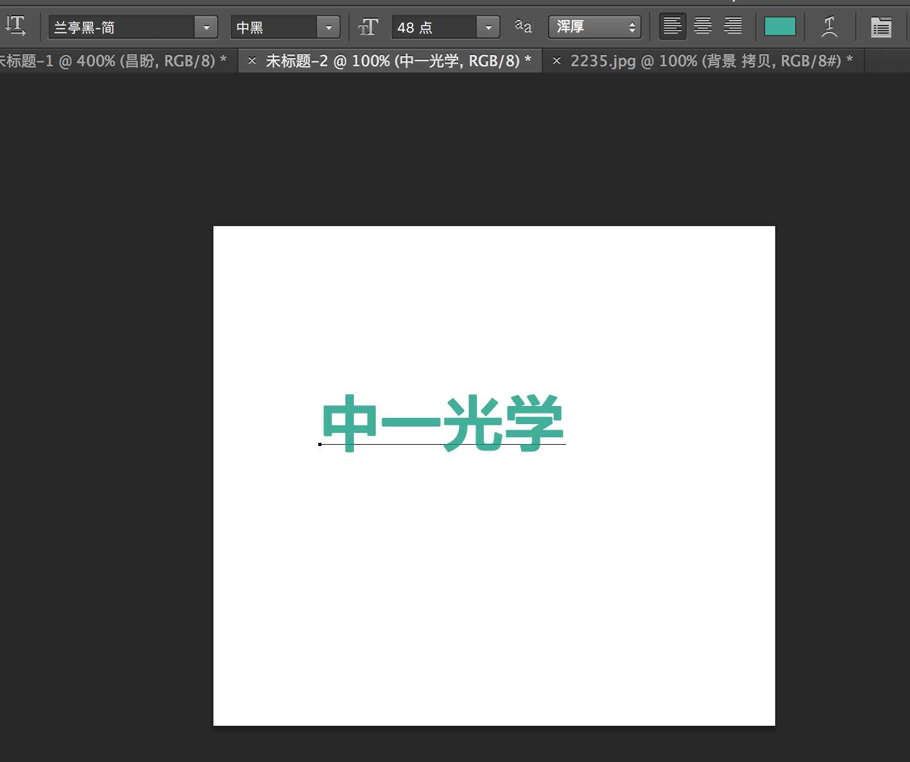Open the 中黑 font style dropdown
This screenshot has height=762, width=910.
pos(328,27)
